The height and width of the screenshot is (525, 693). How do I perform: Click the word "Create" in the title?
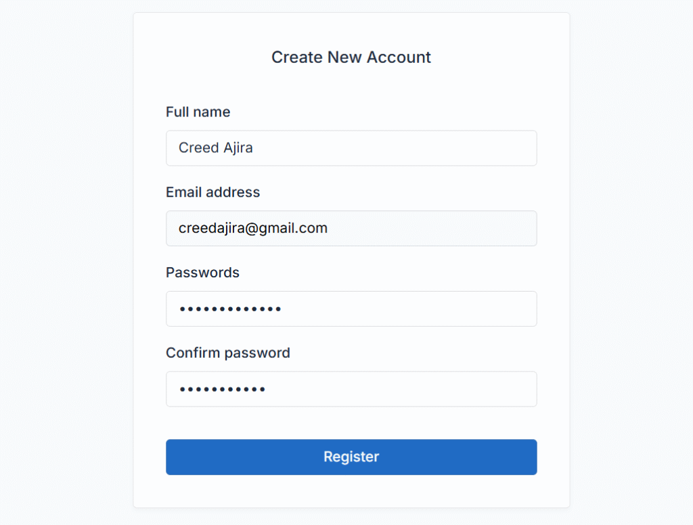(x=298, y=58)
